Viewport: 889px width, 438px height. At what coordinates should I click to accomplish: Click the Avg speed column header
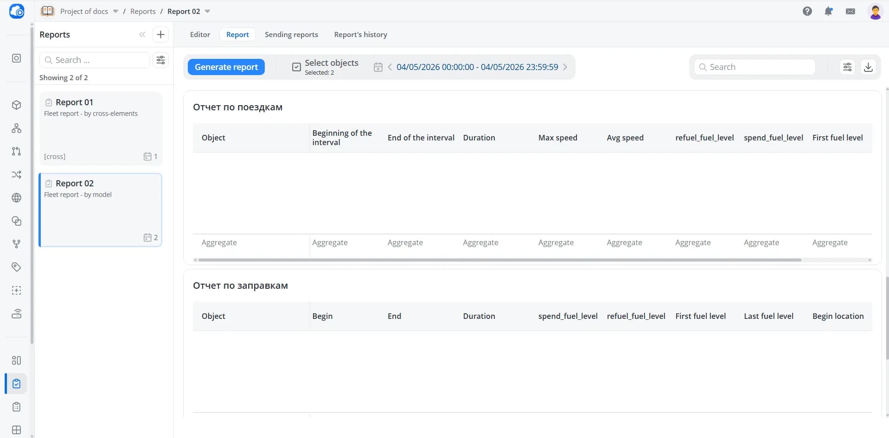(625, 138)
